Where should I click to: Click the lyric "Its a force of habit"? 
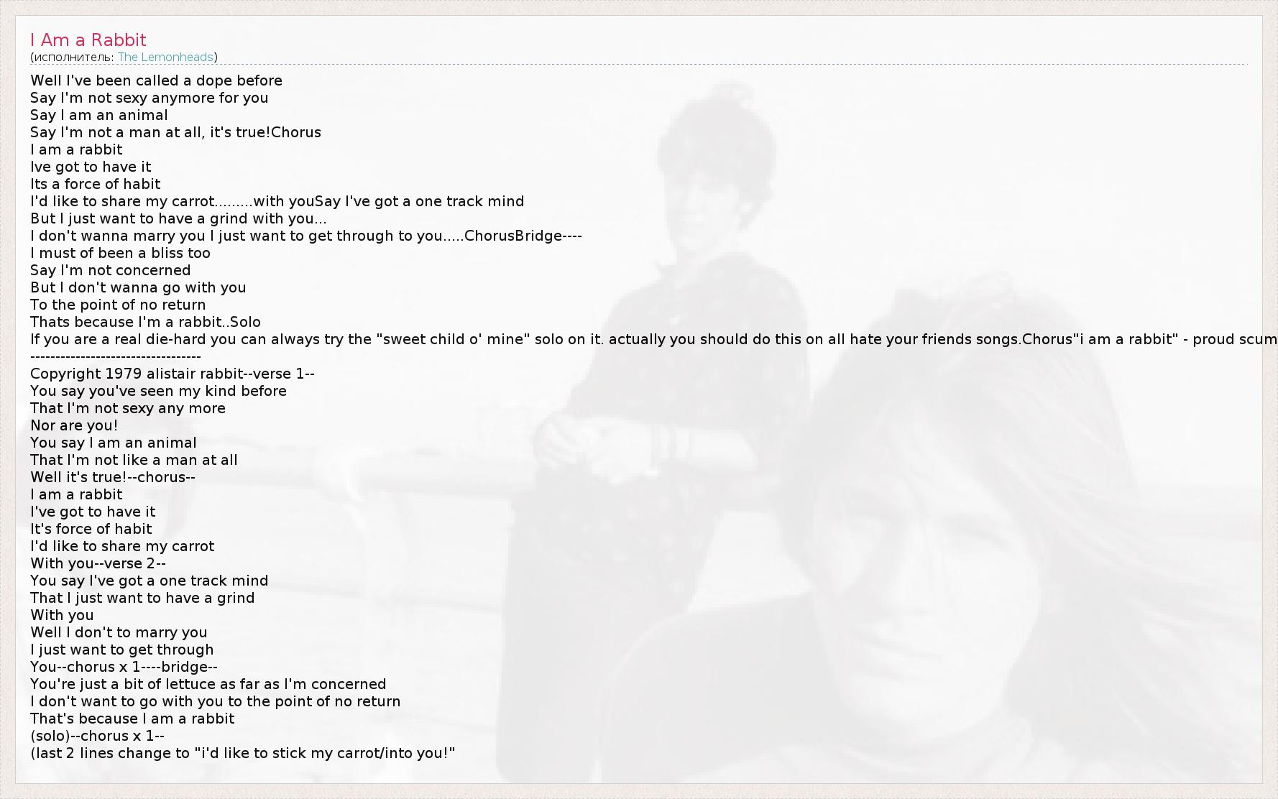(x=95, y=184)
